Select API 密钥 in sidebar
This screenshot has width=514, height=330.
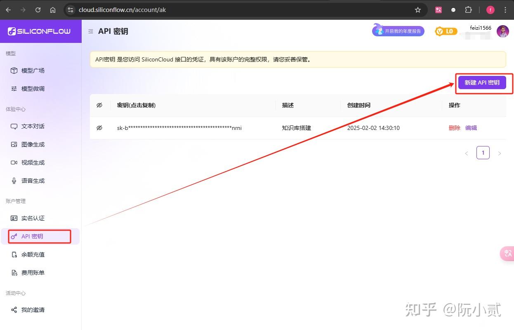pyautogui.click(x=40, y=236)
